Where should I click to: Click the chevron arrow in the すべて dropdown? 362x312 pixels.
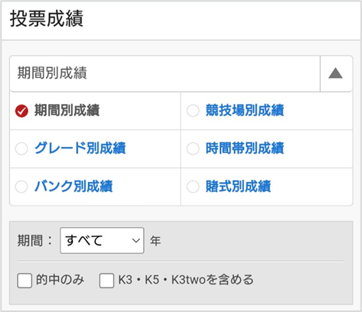135,240
